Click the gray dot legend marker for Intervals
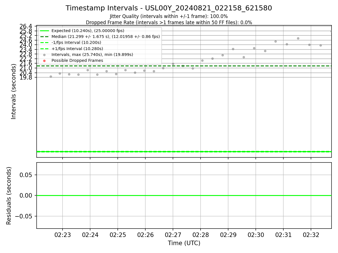Viewport: 338px width, 253px height. coord(44,55)
